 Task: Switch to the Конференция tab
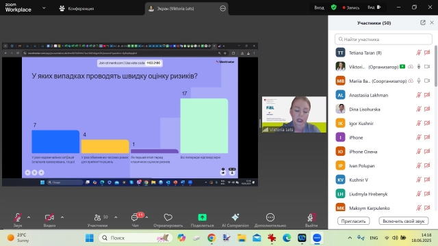coord(77,8)
